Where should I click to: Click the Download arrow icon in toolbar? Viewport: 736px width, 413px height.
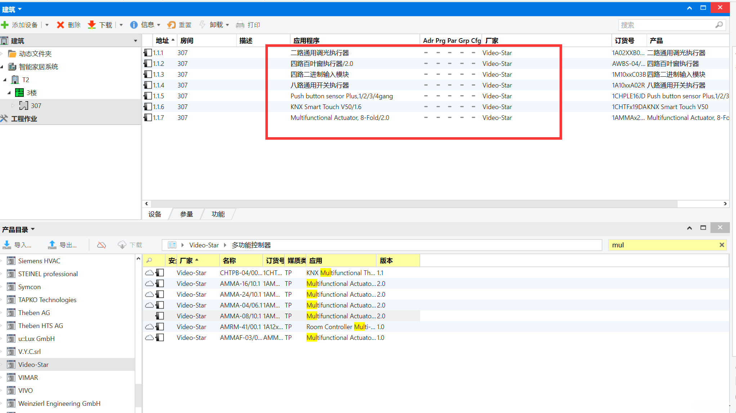(x=92, y=25)
